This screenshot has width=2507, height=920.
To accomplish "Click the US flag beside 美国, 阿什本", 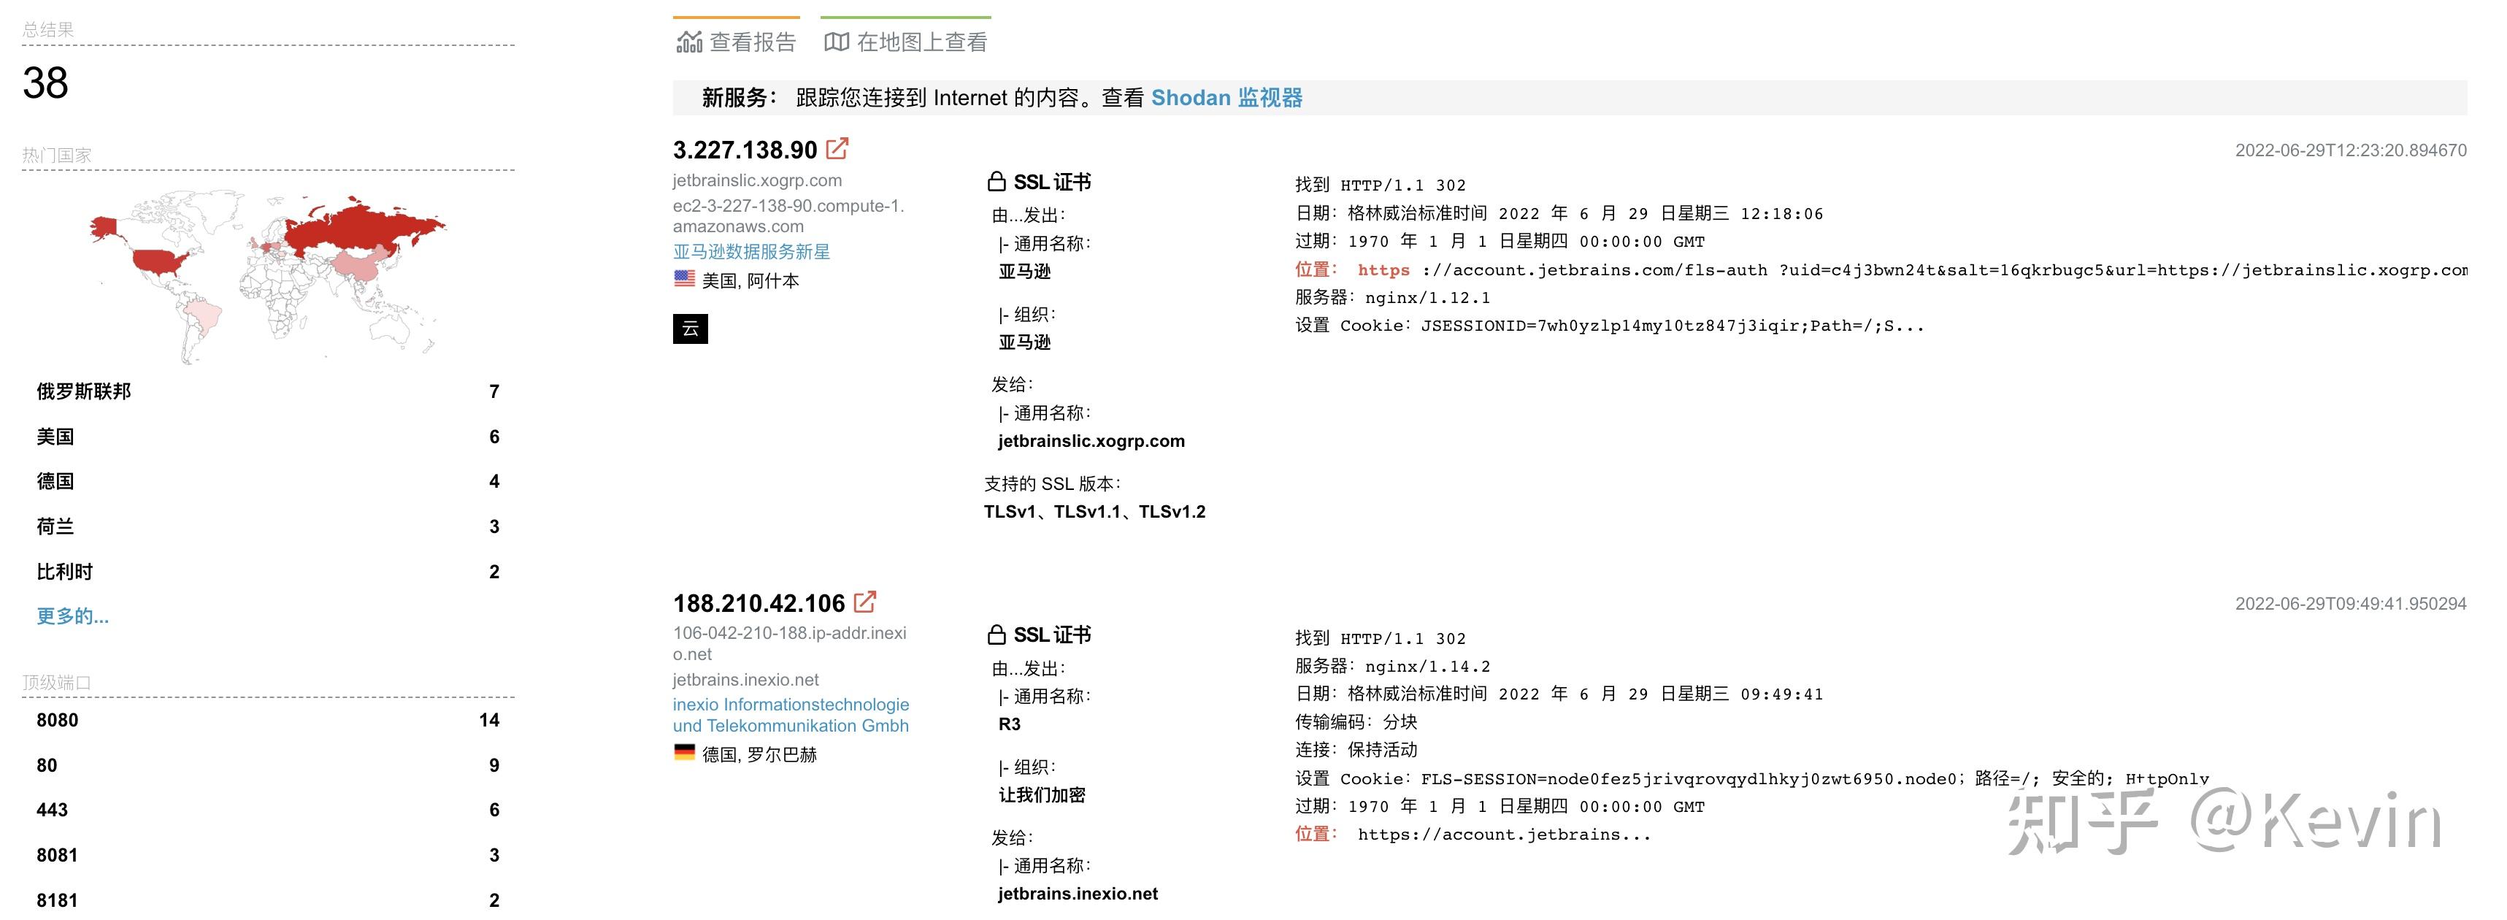I will click(684, 278).
